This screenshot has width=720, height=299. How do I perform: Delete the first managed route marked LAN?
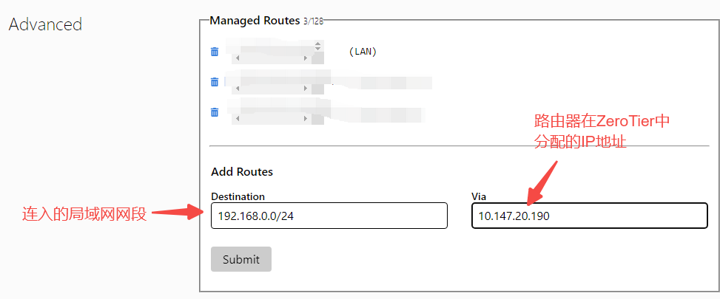pyautogui.click(x=215, y=52)
